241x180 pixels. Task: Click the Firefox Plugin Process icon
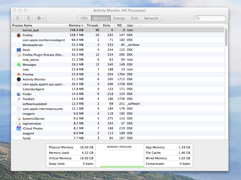click(x=19, y=55)
